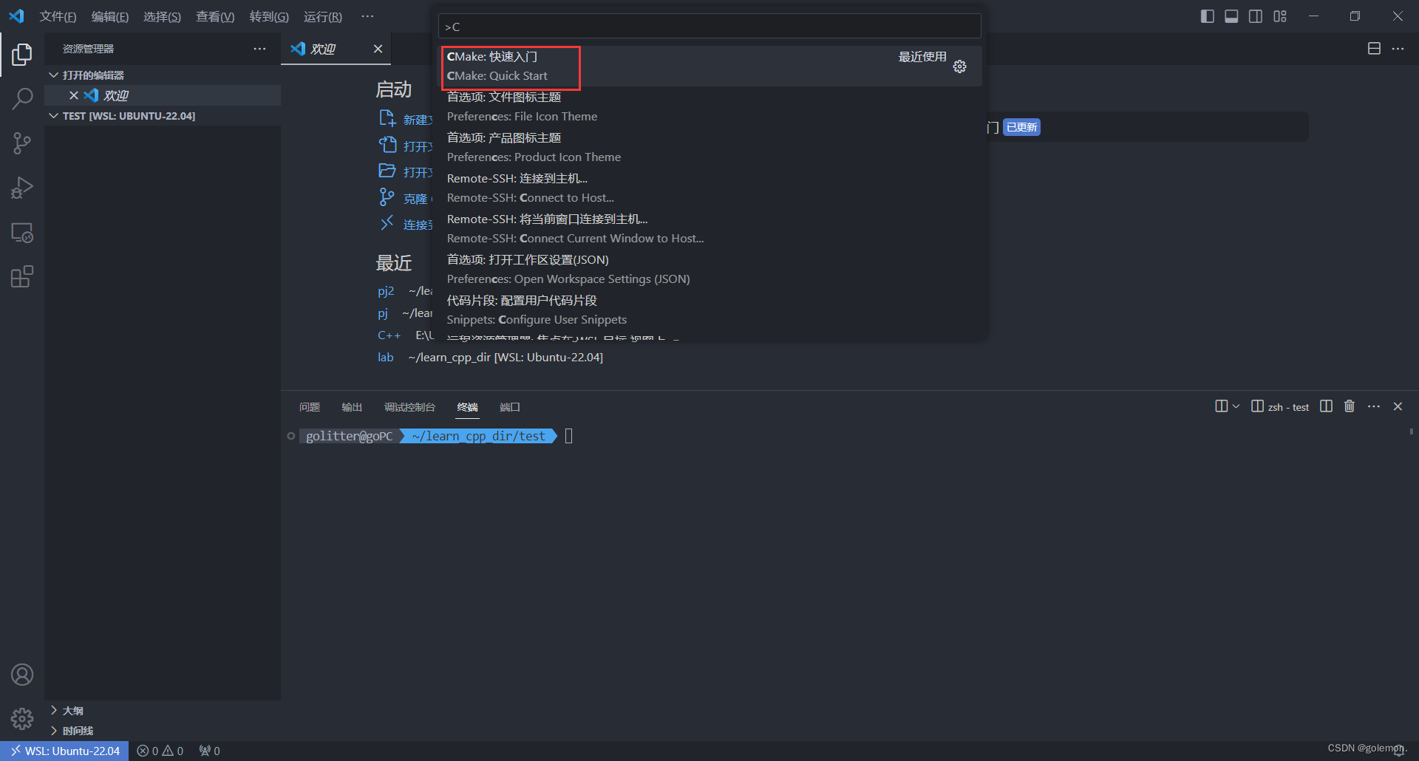Click into the command palette input
This screenshot has height=761, width=1419.
pos(709,27)
